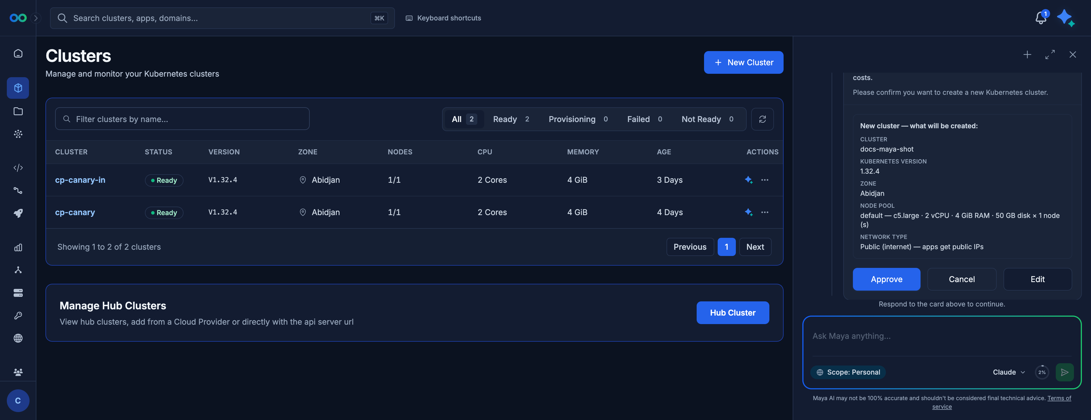
Task: Open the server storage icon in sidebar
Action: (18, 293)
